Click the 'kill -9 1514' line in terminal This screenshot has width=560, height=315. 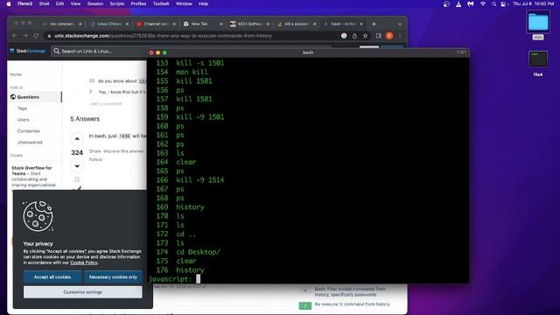coord(190,180)
